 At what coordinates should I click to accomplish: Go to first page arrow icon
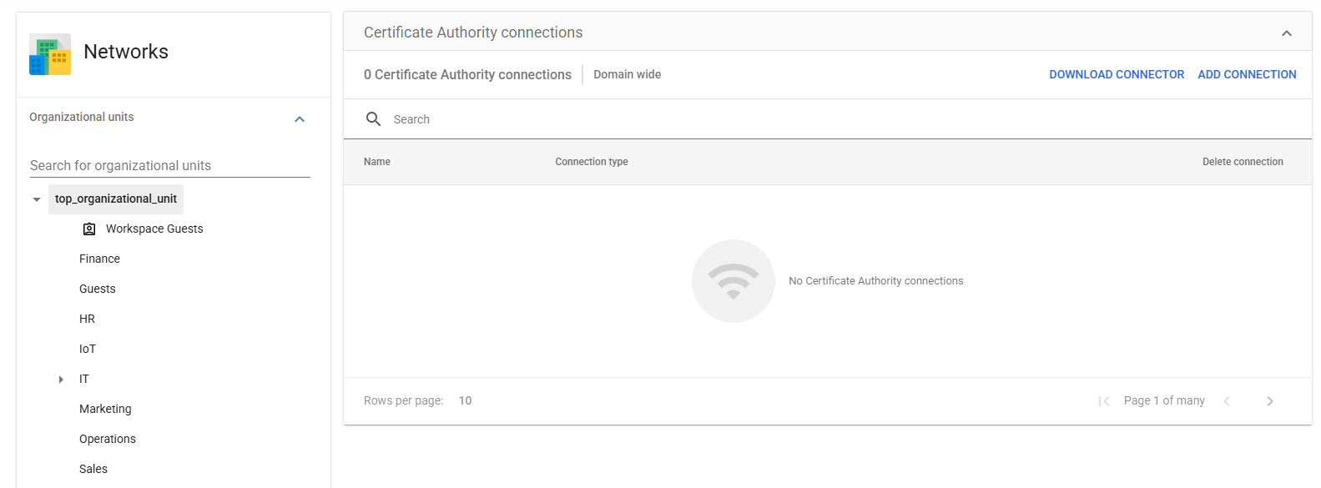pos(1104,401)
